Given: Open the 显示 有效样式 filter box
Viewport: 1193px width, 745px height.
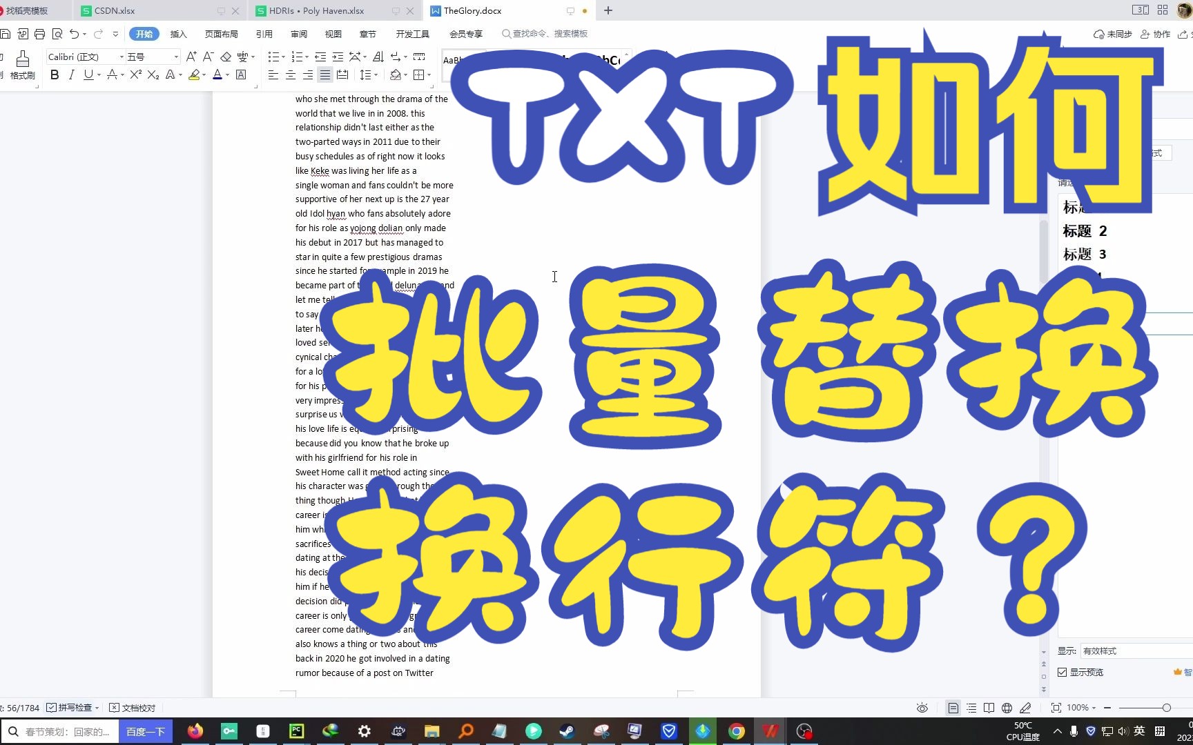Looking at the screenshot, I should point(1136,650).
